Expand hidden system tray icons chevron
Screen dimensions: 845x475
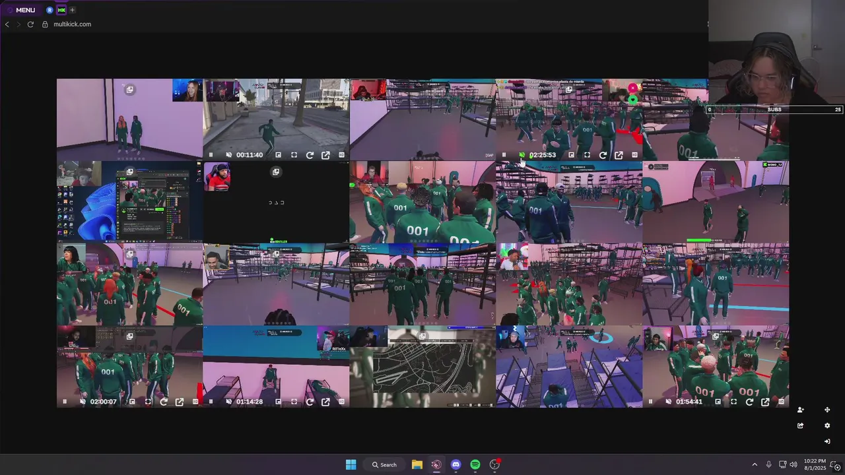[x=755, y=464]
